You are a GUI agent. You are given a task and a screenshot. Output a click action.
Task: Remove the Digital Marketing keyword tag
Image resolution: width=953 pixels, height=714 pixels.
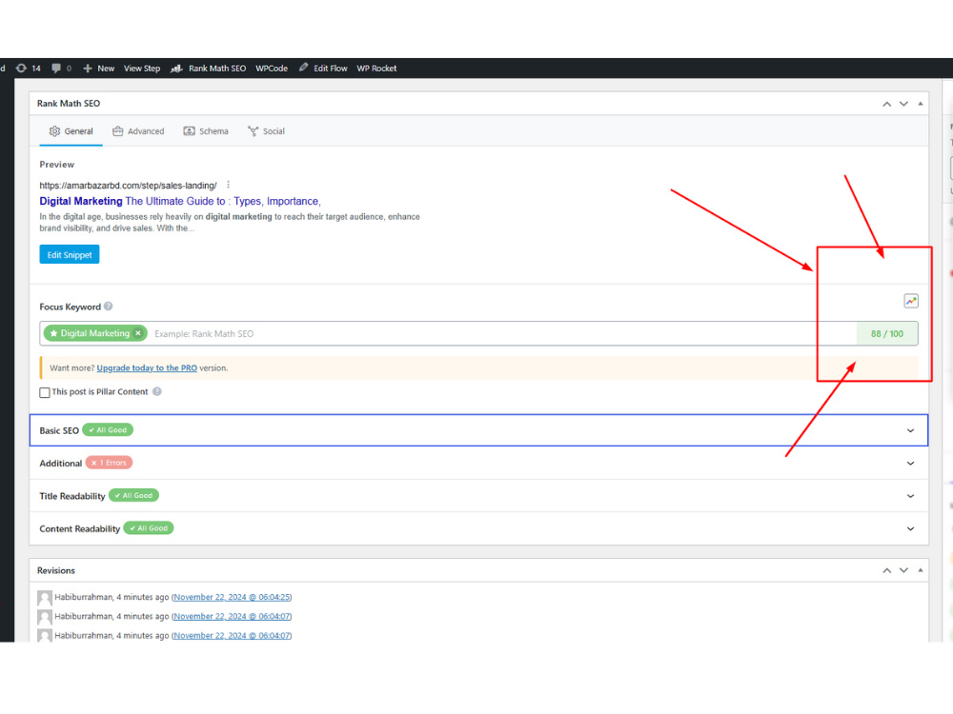point(138,333)
